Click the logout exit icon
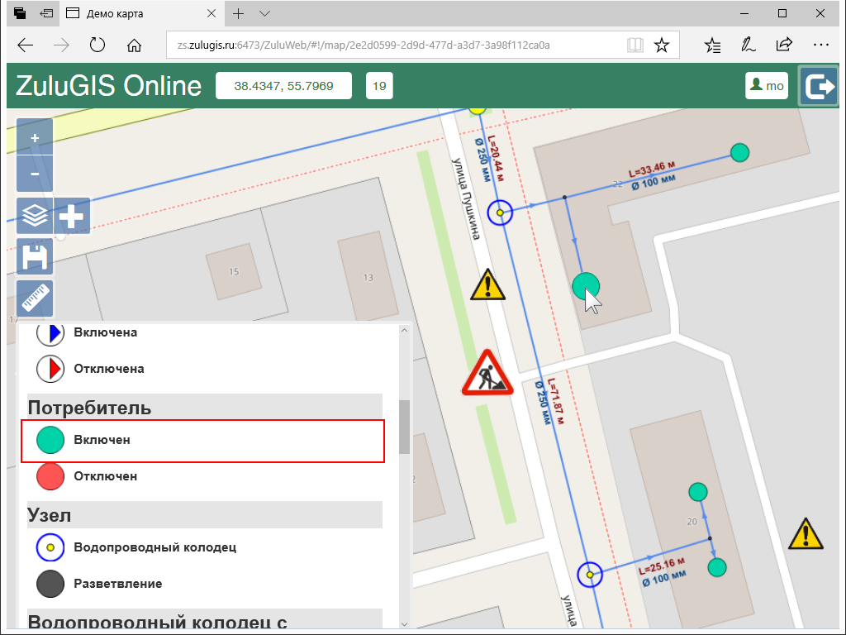Screen dimensions: 846x635 (818, 87)
